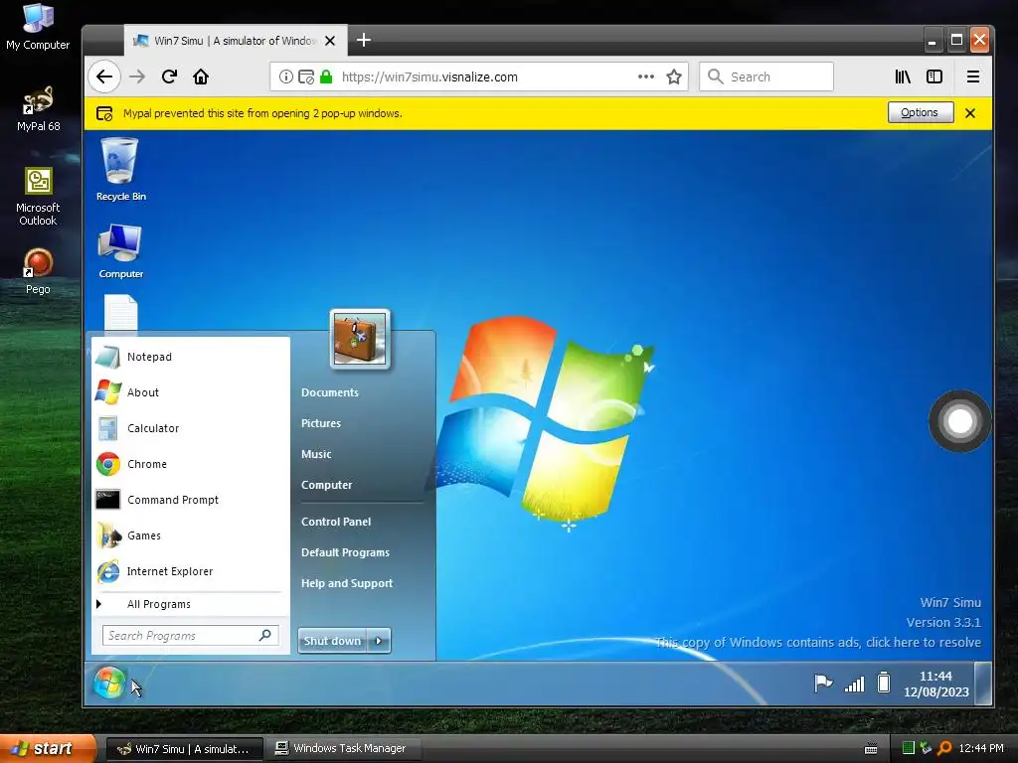Click the floating round assistive button
1018x763 pixels.
tap(959, 421)
